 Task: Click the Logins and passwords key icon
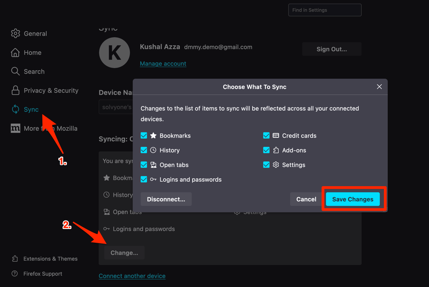coord(153,179)
